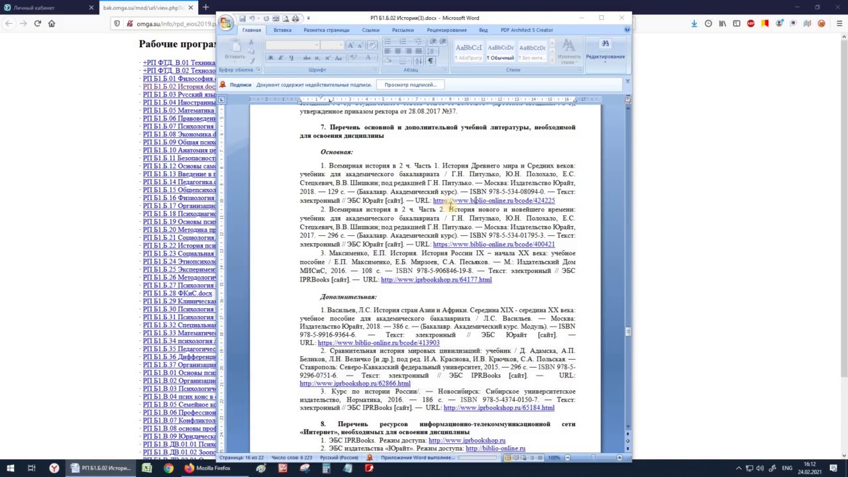
Task: Click zoom in plus on Word status bar
Action: pos(619,458)
